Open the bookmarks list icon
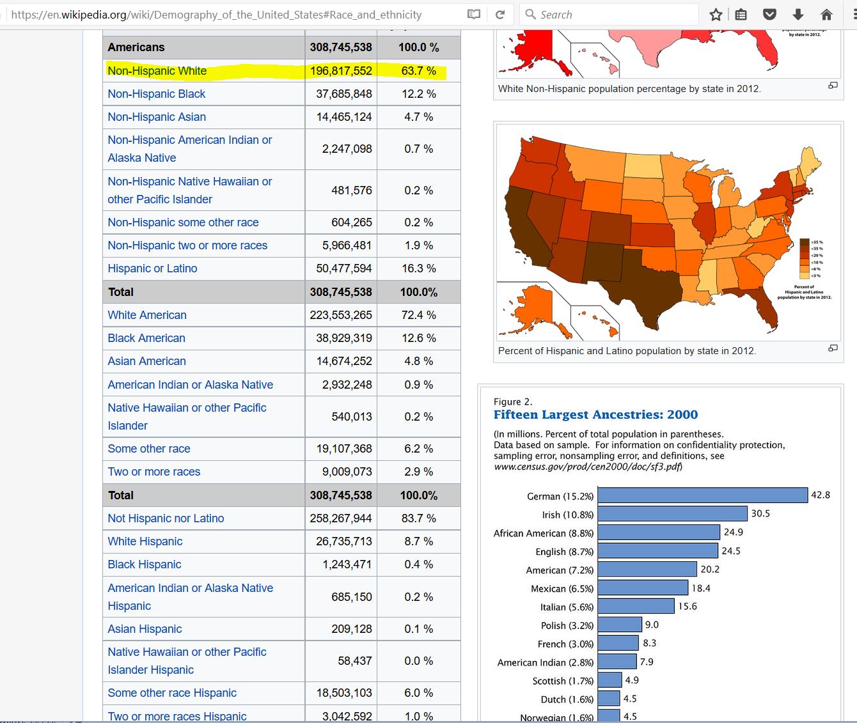 click(741, 14)
